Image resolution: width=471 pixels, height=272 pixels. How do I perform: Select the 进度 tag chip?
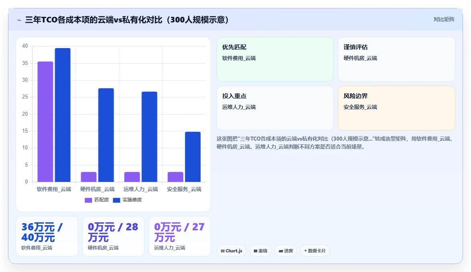[286, 251]
